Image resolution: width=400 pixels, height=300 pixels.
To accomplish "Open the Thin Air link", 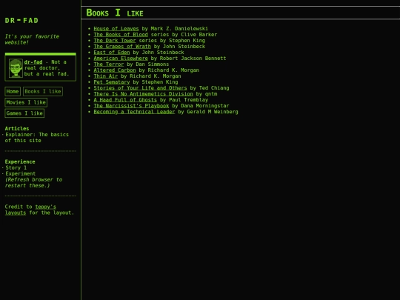I will click(x=106, y=76).
